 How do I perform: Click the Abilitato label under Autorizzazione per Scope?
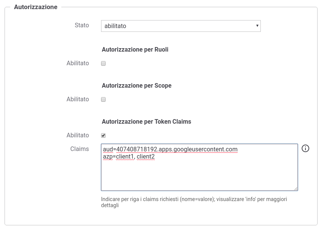78,99
